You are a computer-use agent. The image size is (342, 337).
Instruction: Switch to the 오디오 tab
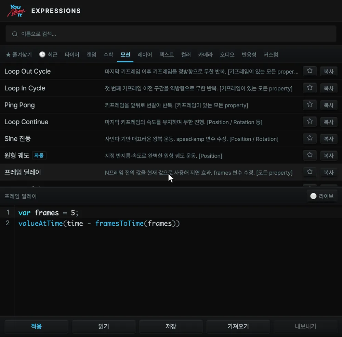coord(227,54)
